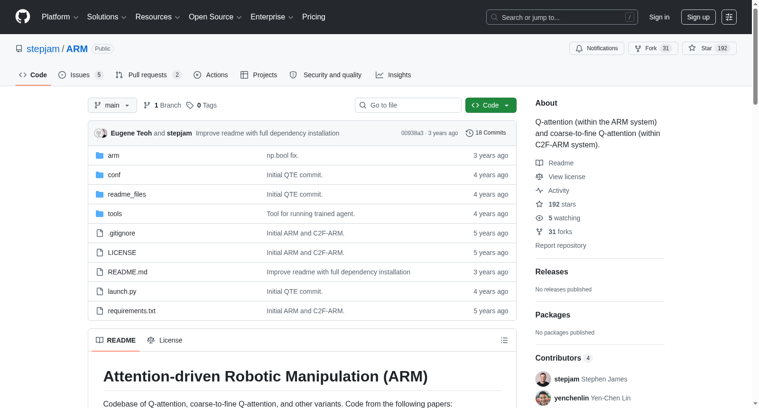The width and height of the screenshot is (759, 408).
Task: Open the Packages section heading
Action: tap(553, 315)
